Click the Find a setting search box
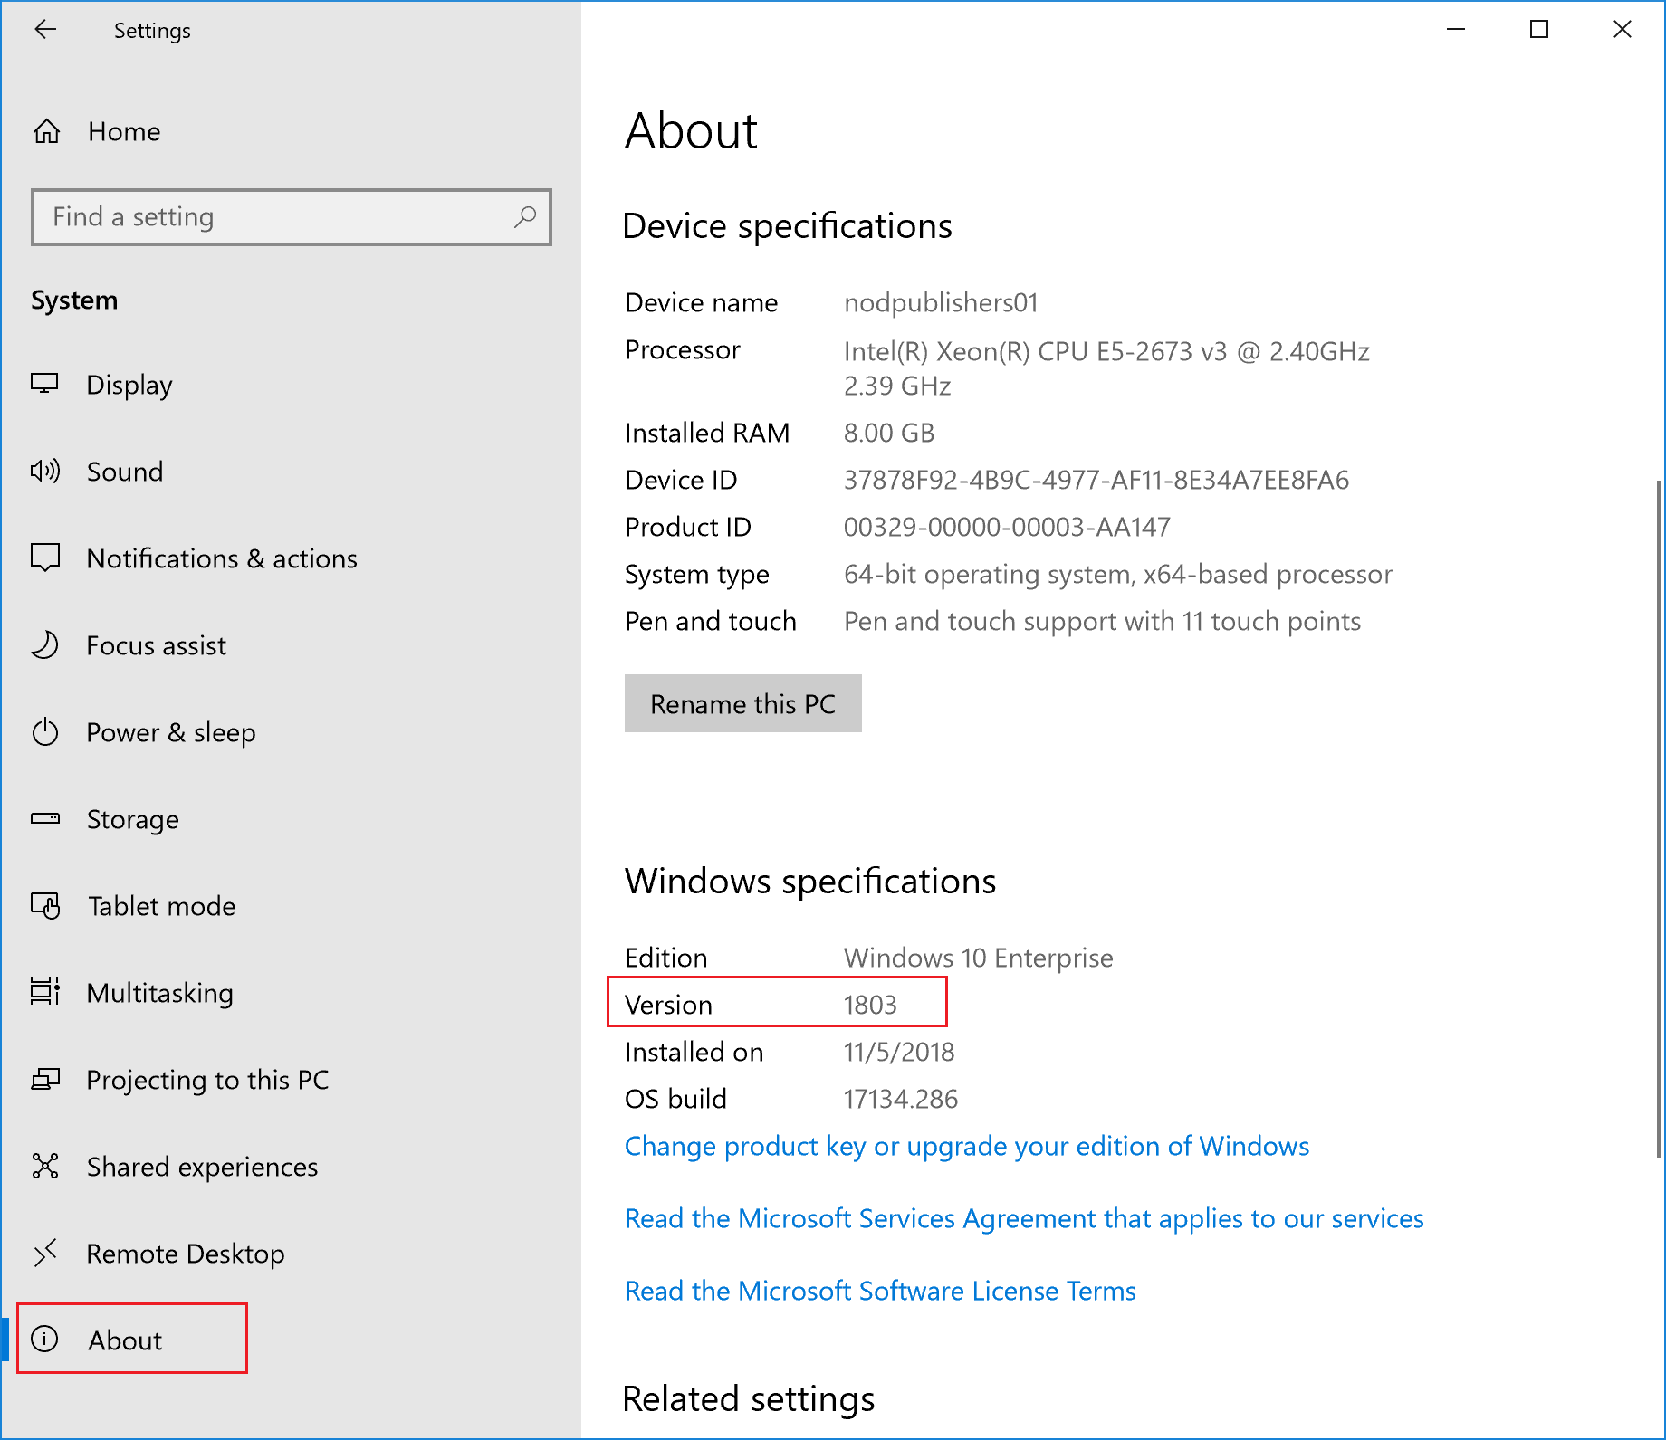The width and height of the screenshot is (1666, 1440). point(292,217)
